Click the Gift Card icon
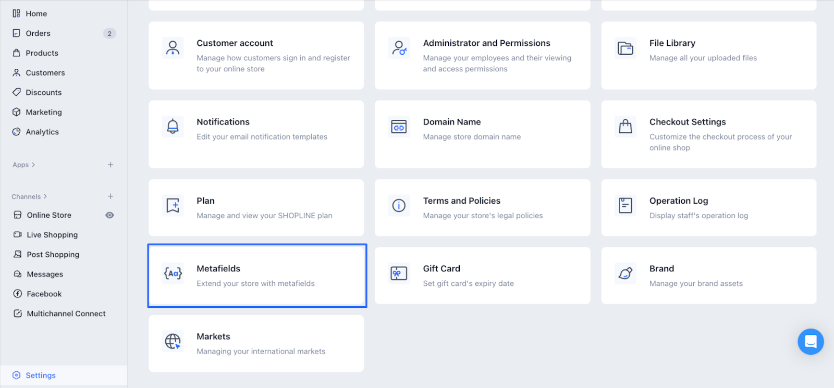This screenshot has height=388, width=834. (x=399, y=273)
